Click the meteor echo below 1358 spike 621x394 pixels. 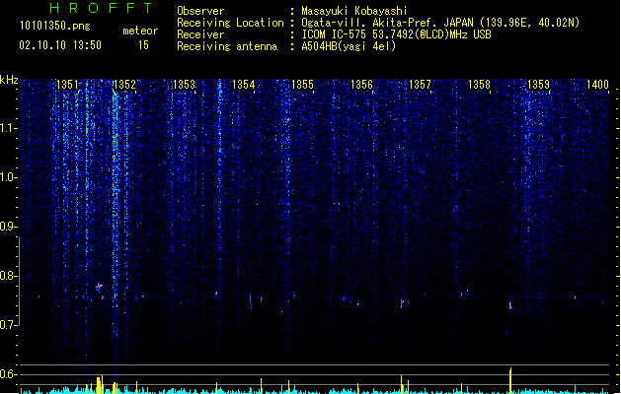510,305
